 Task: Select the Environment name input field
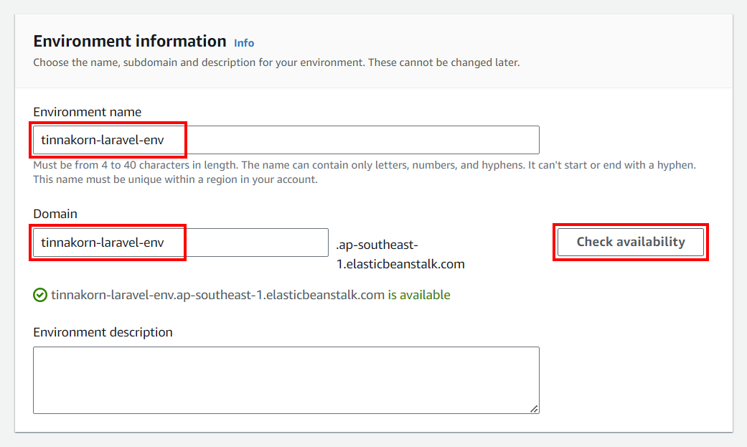(287, 139)
